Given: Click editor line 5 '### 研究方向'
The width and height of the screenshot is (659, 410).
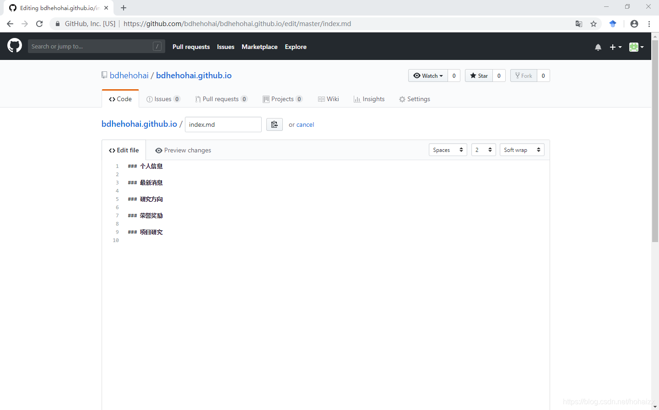Looking at the screenshot, I should click(145, 199).
